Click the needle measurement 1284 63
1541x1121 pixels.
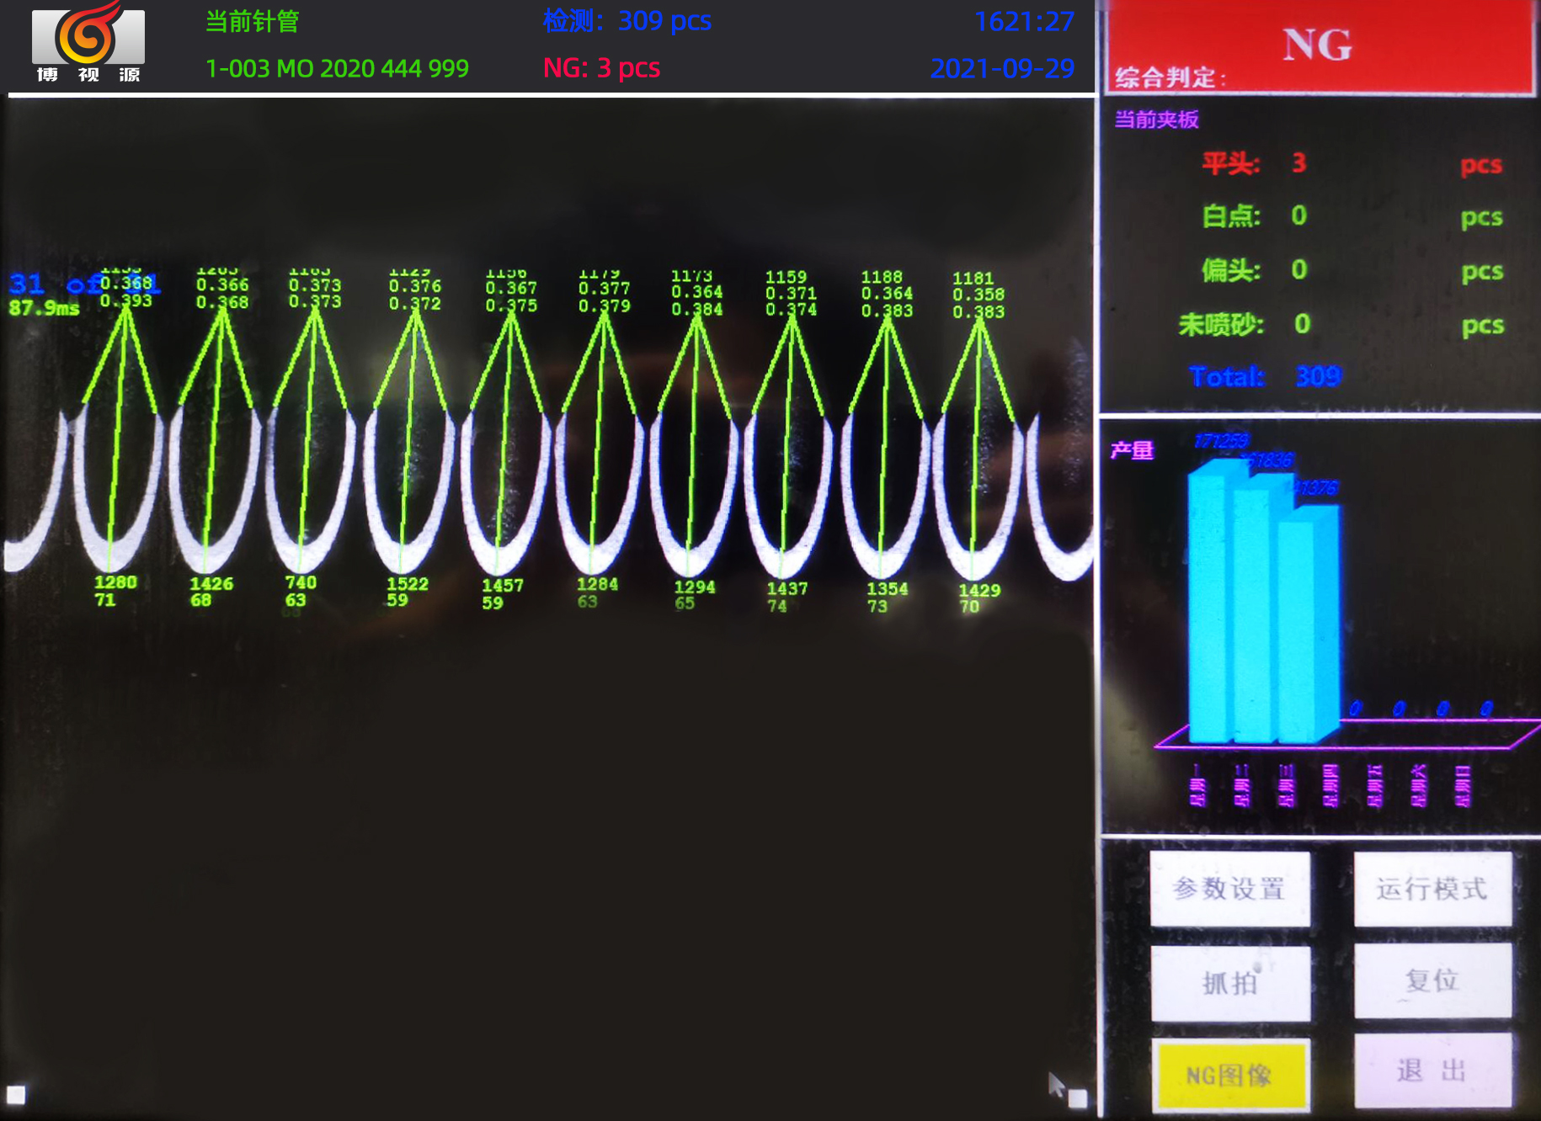[596, 592]
